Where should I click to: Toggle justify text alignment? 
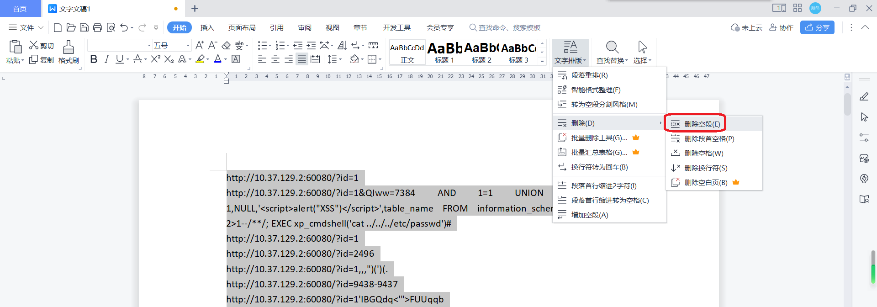(302, 59)
